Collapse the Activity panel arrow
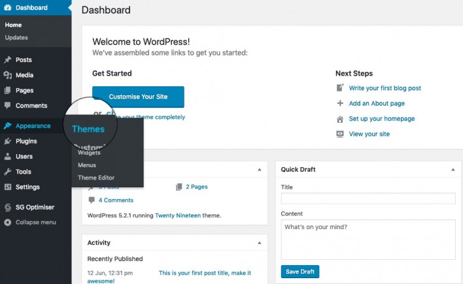Viewport: 463px width, 284px height. [260, 243]
